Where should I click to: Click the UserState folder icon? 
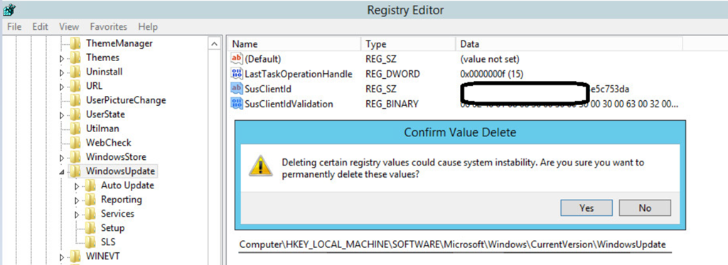click(x=76, y=114)
